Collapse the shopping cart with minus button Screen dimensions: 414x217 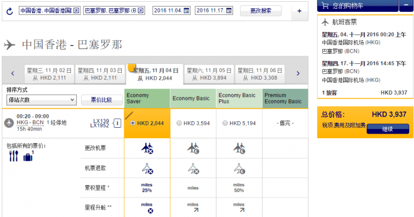point(406,5)
